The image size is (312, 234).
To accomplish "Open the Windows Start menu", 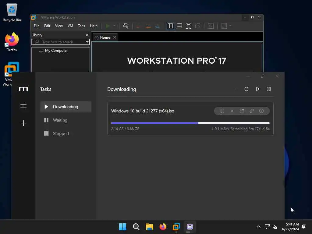I will [122, 227].
